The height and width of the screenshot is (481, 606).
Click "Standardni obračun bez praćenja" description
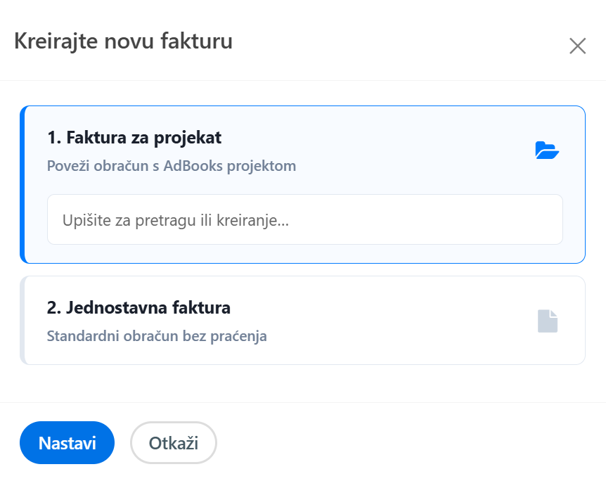pos(157,336)
